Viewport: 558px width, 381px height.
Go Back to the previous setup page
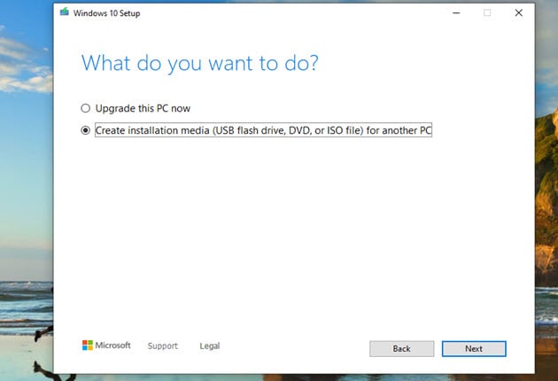[x=401, y=348]
